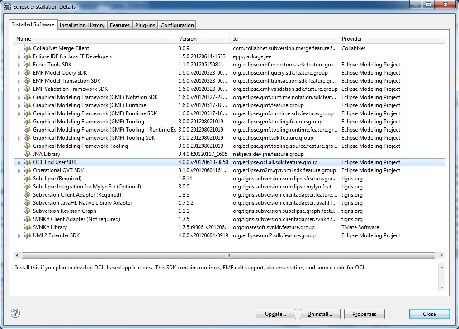Viewport: 459px width, 329px height.
Task: Sort the list by the Name column
Action: (95, 38)
